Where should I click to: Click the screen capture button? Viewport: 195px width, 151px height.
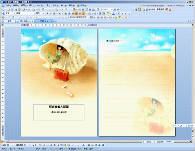[160, 9]
